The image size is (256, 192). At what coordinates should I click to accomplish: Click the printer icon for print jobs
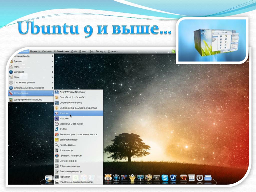point(57,182)
